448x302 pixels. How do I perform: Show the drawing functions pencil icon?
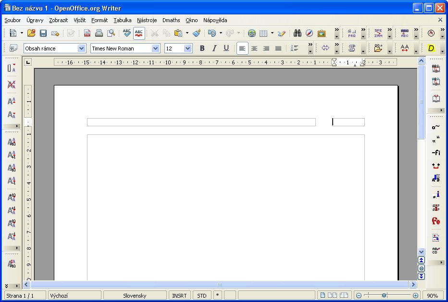click(281, 33)
